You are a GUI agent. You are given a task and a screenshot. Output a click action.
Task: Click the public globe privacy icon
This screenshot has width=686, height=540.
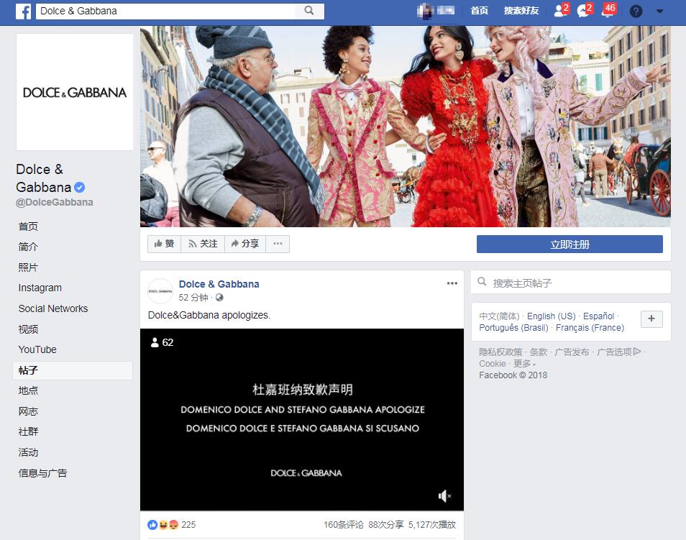(219, 298)
